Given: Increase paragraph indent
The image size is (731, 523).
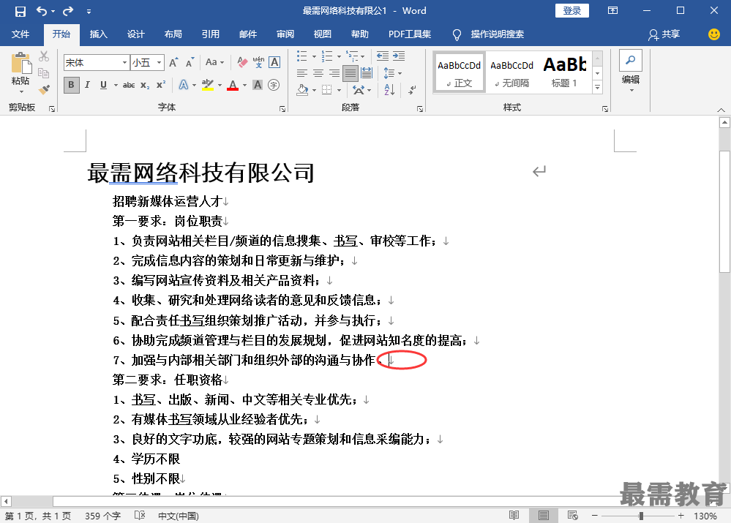Looking at the screenshot, I should (399, 56).
